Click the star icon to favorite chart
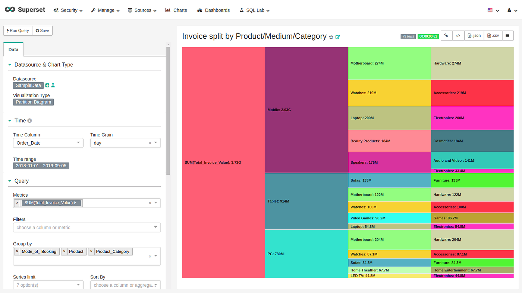This screenshot has height=293, width=522. pos(331,37)
